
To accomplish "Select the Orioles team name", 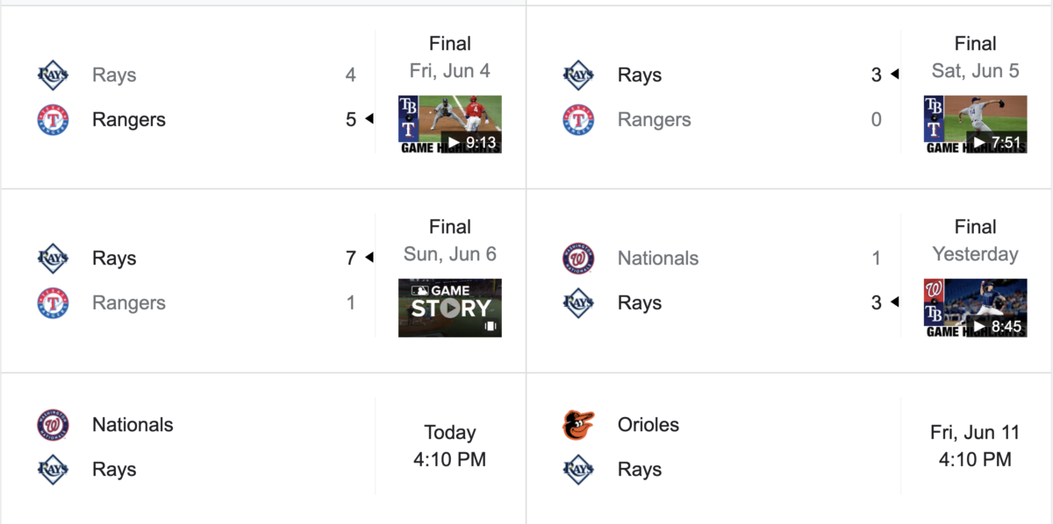I will click(x=648, y=425).
